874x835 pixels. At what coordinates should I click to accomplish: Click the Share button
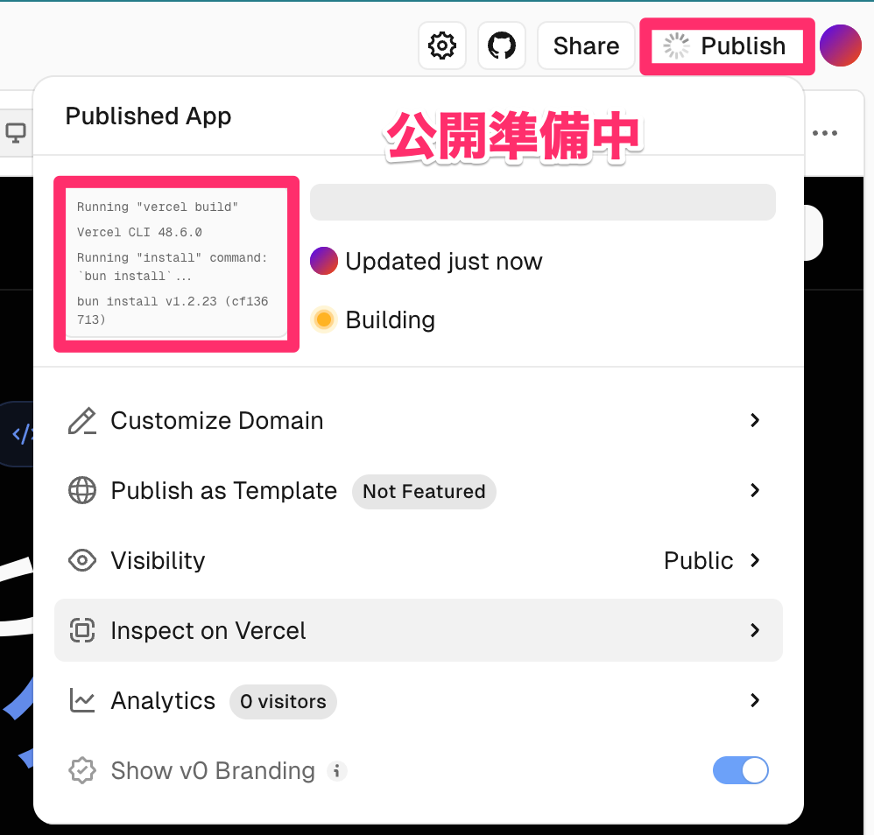click(586, 46)
